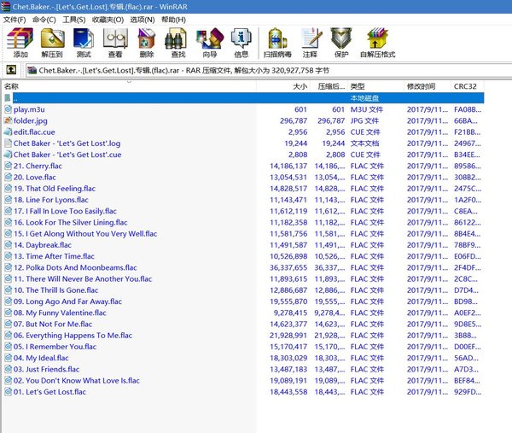Viewport: 512px width, 433px height.
Task: Click the 解压到 (Extract To) icon
Action: coord(53,42)
